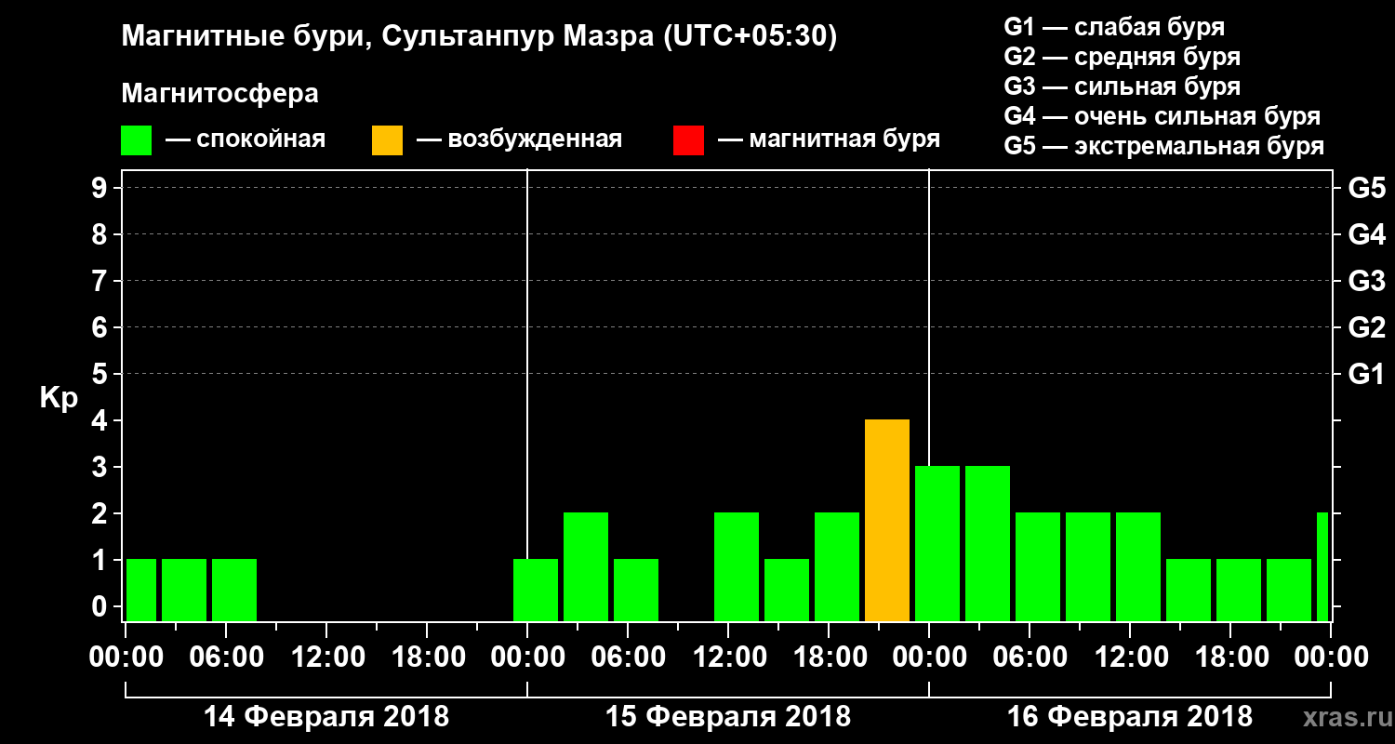Click the right-axis 'G5' label
This screenshot has width=1395, height=744.
(x=1366, y=188)
